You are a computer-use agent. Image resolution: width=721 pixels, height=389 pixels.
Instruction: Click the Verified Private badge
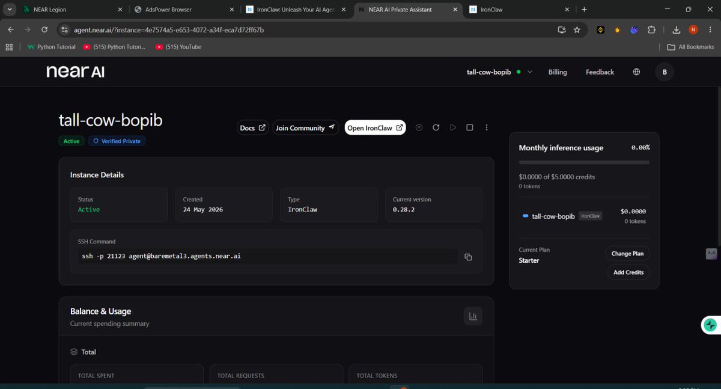point(117,141)
